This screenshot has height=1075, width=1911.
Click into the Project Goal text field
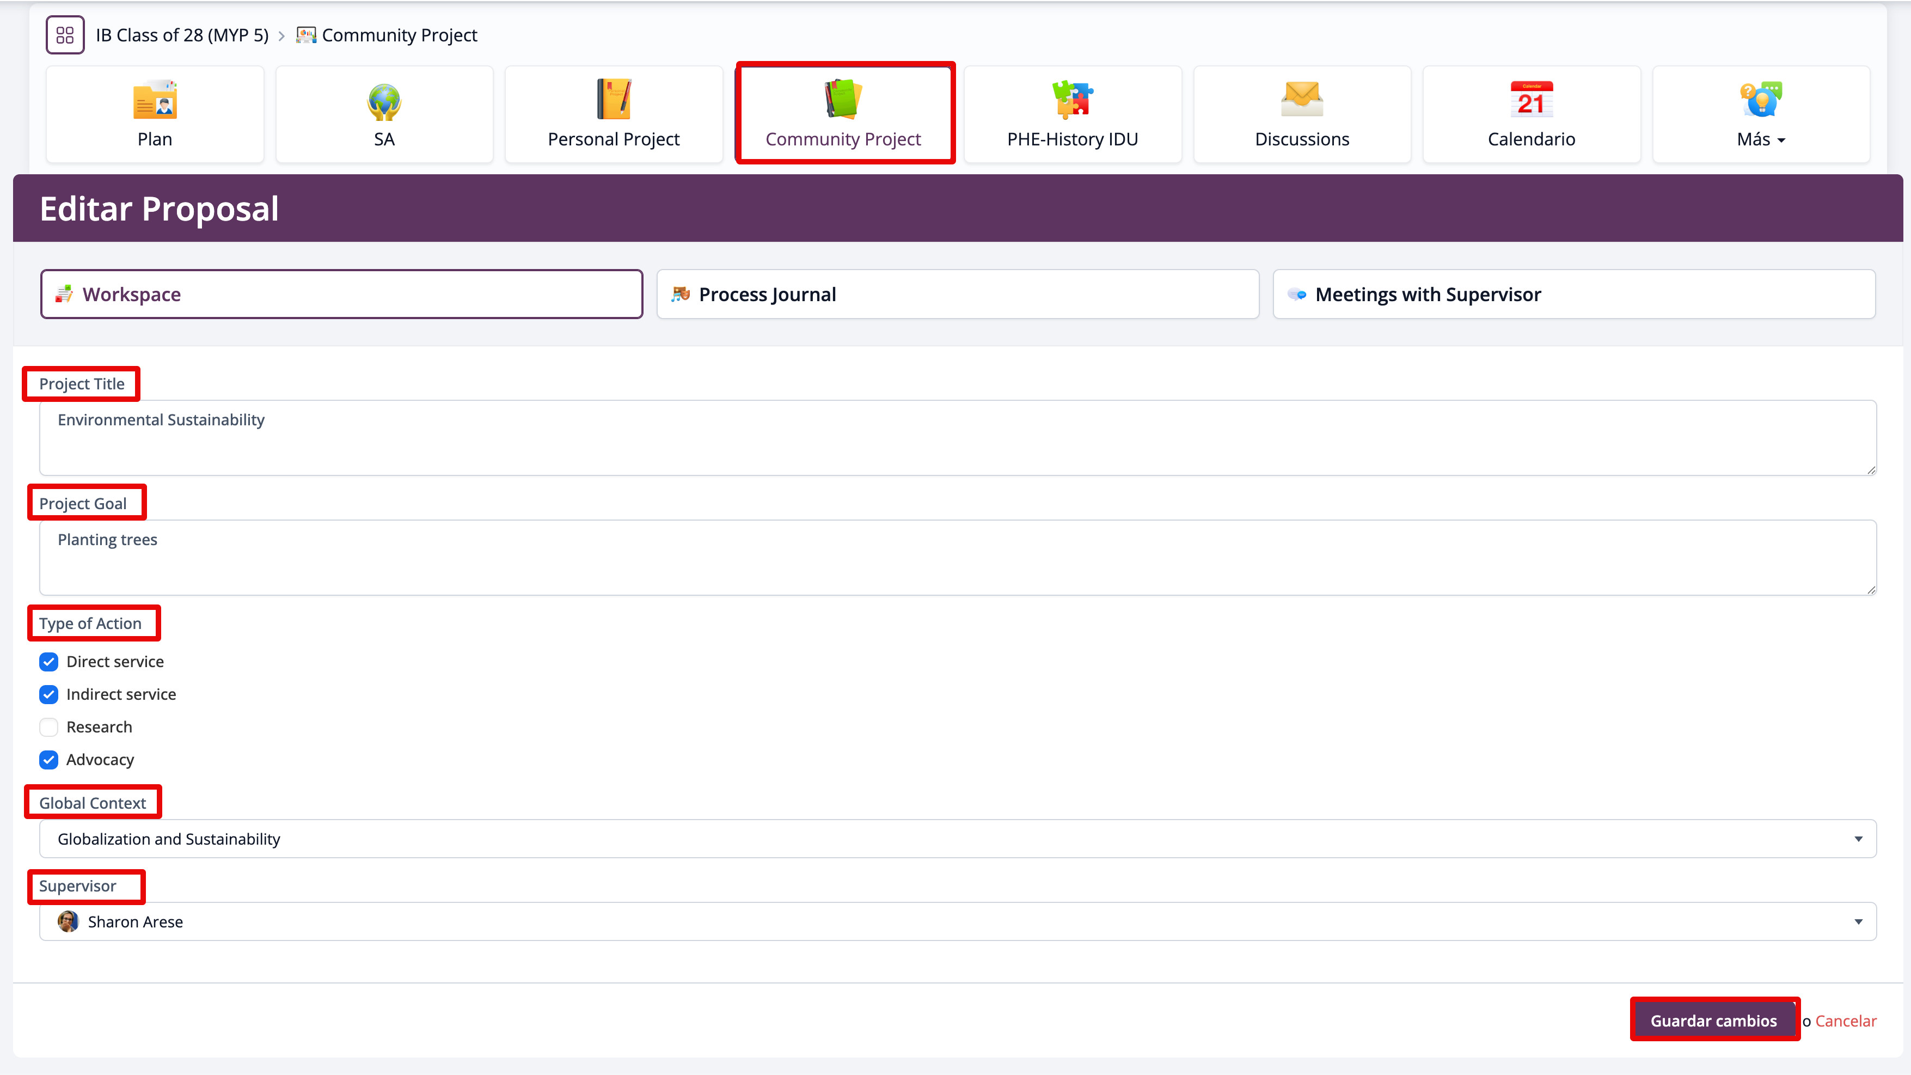(957, 557)
